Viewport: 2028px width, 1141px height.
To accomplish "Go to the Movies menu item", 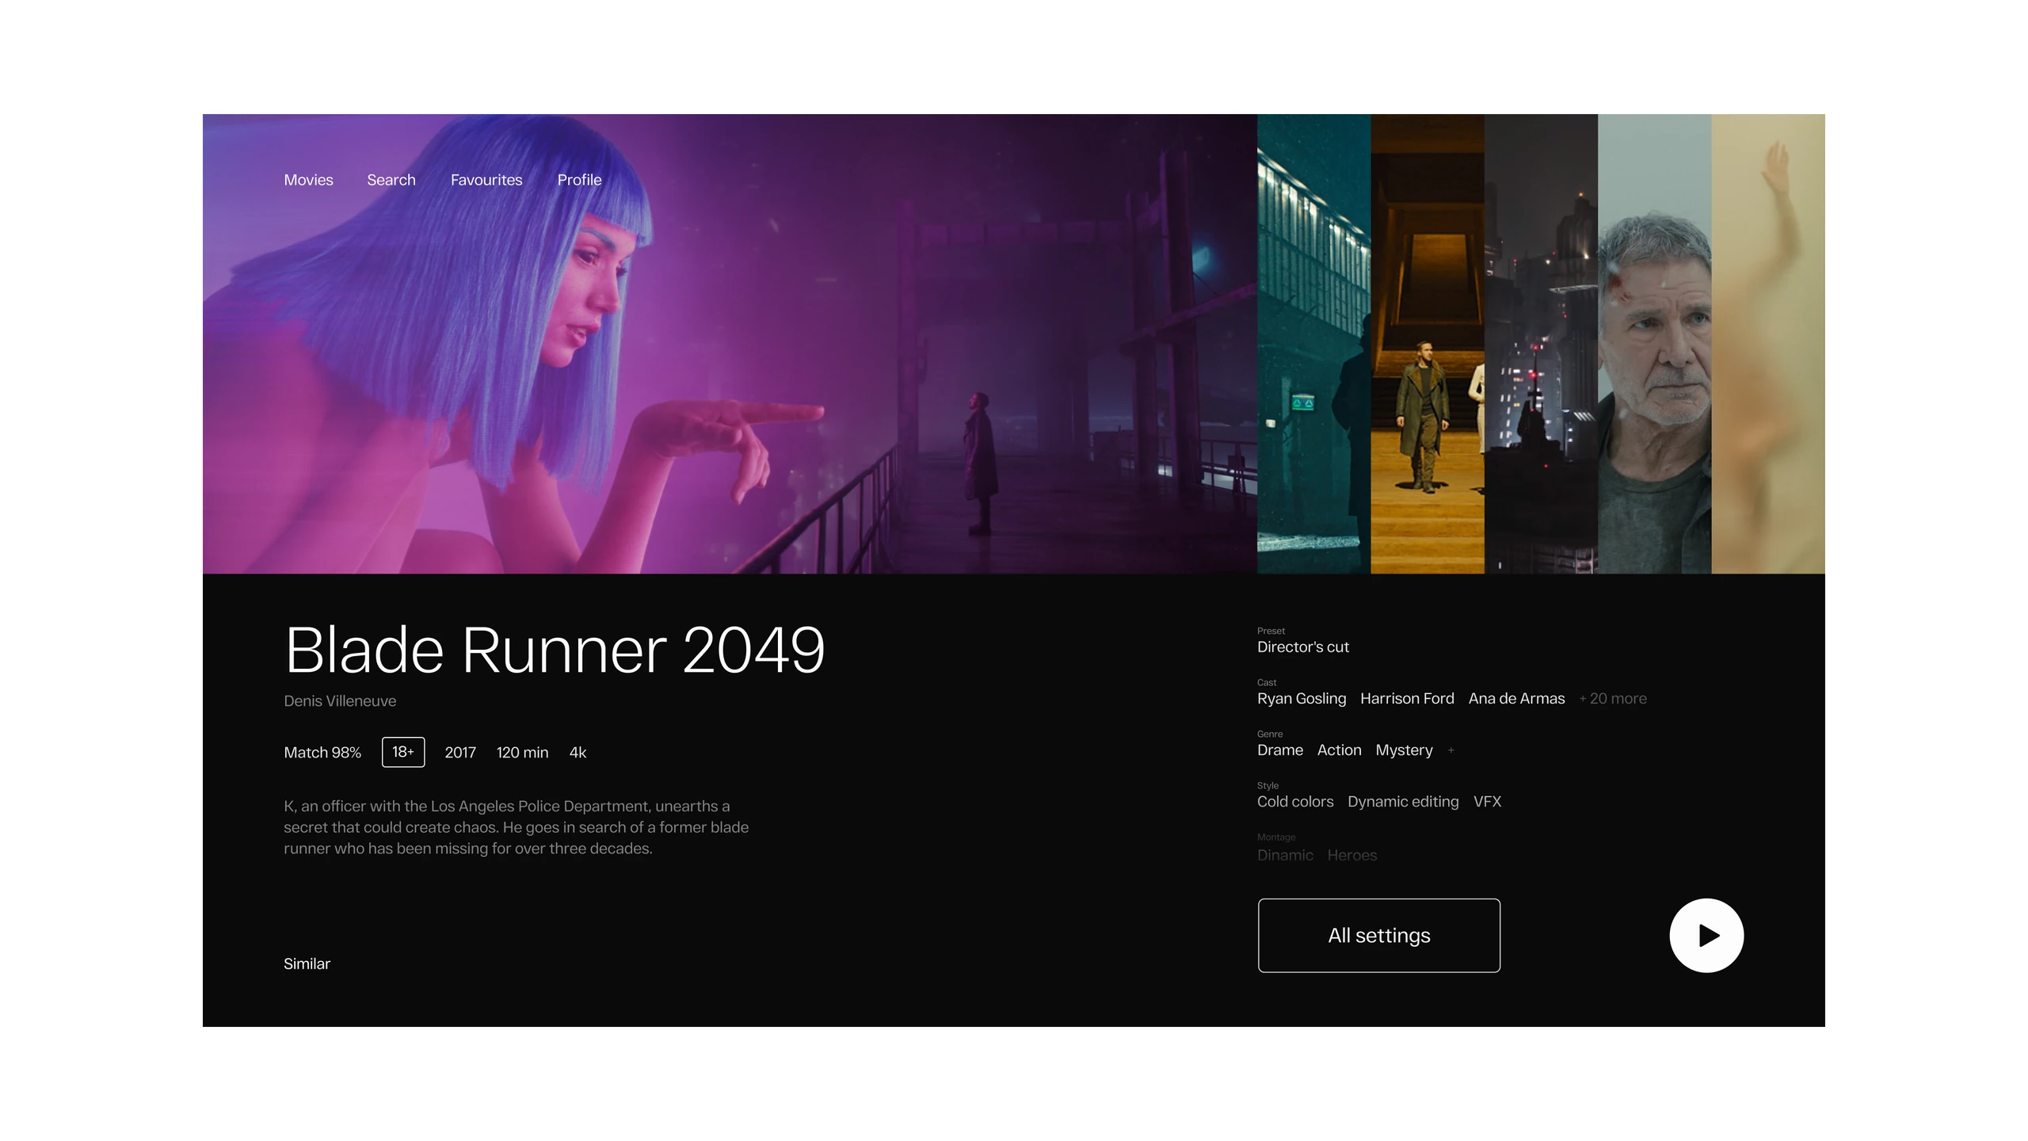I will [x=308, y=180].
